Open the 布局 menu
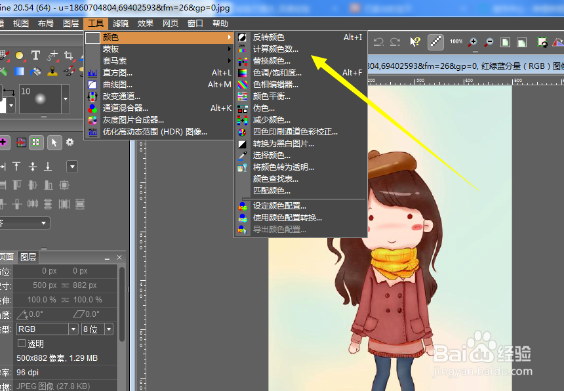Screen dimensions: 564x391 pyautogui.click(x=46, y=24)
